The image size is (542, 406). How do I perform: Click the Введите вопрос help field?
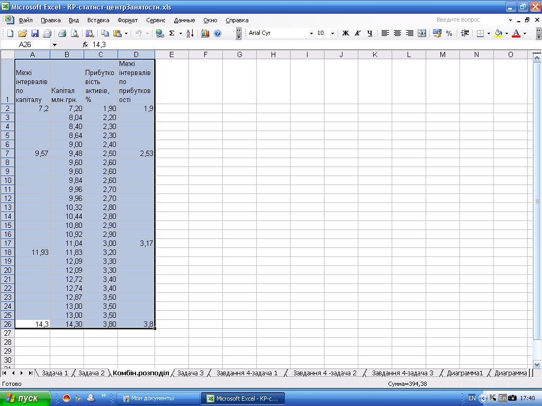pos(468,20)
